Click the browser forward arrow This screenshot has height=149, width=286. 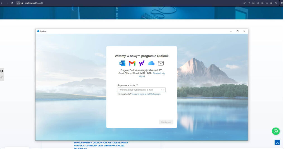[x=7, y=3]
